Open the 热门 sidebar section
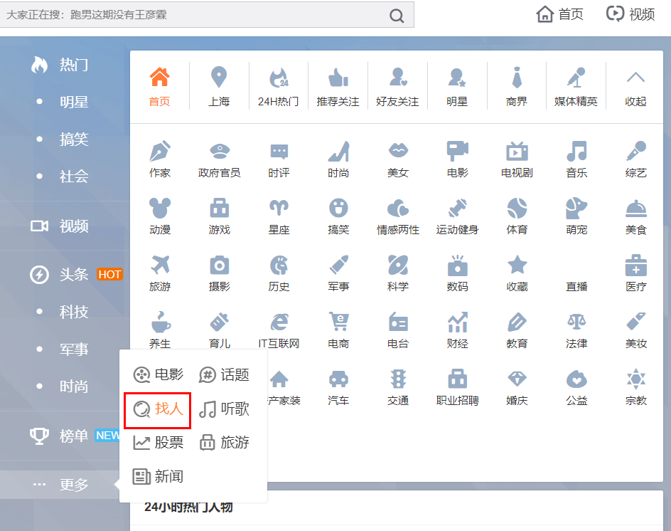Image resolution: width=671 pixels, height=531 pixels. click(60, 65)
